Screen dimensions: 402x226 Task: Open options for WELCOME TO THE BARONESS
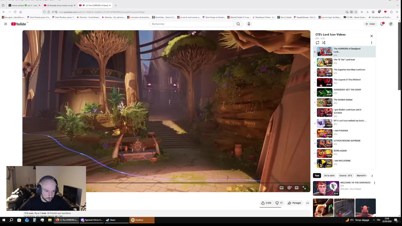[x=374, y=183]
